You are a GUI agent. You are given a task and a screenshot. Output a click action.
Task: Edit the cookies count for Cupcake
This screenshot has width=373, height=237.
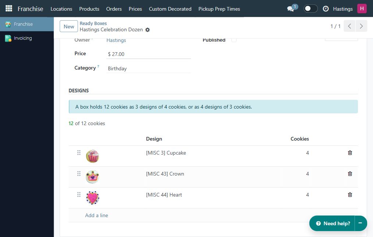pos(308,153)
